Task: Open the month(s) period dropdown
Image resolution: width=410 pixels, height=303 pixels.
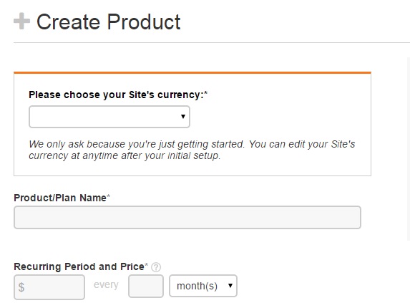Action: pos(203,286)
